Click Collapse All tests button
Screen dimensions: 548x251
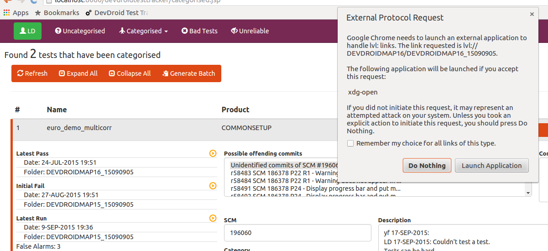click(130, 73)
